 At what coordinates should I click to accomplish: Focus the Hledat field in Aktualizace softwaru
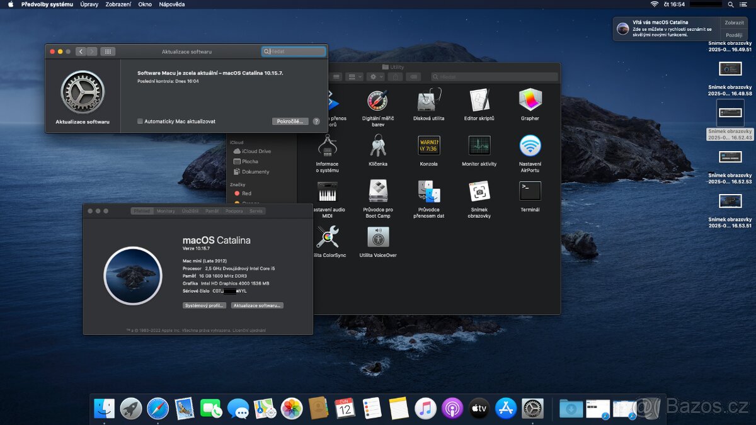(x=294, y=52)
